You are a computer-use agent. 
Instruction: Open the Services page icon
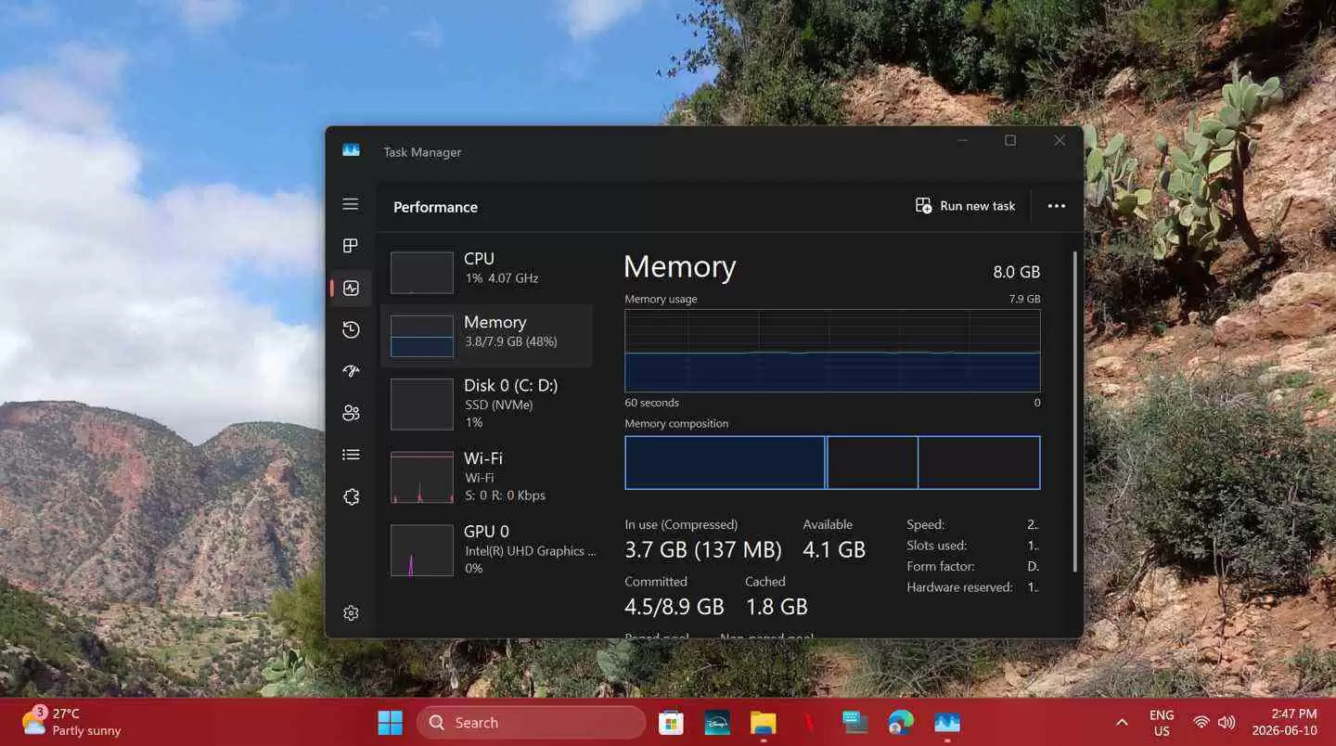point(350,496)
